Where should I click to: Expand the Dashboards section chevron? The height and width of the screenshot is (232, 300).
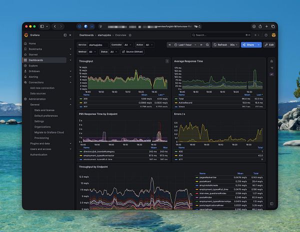point(70,60)
